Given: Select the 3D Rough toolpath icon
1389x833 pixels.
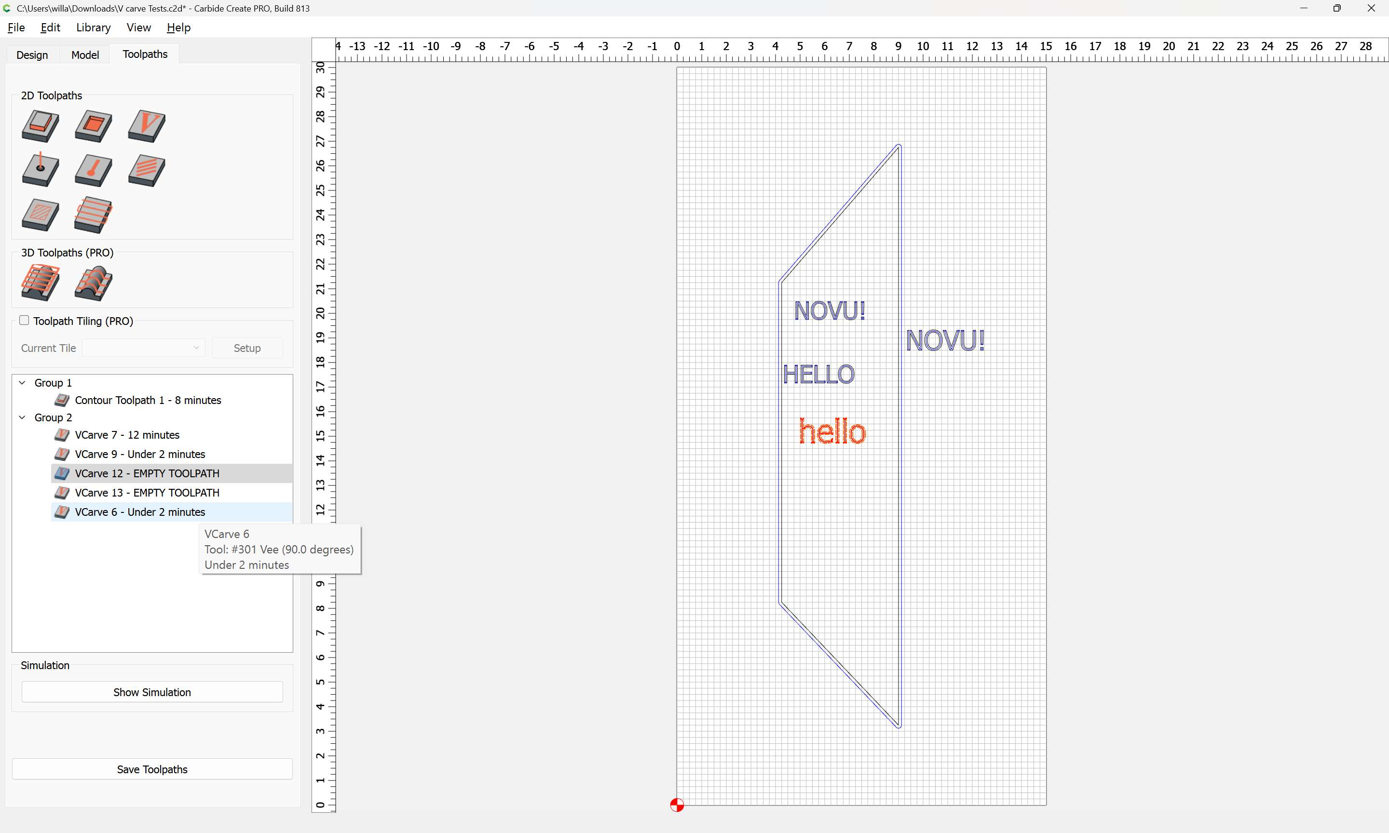Looking at the screenshot, I should pyautogui.click(x=41, y=282).
